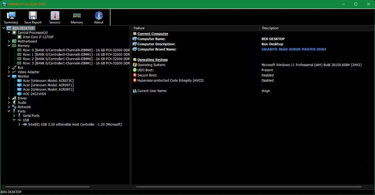Expand the Intel USB 3.20 Host Controller
375x195 pixels.
(x=19, y=124)
